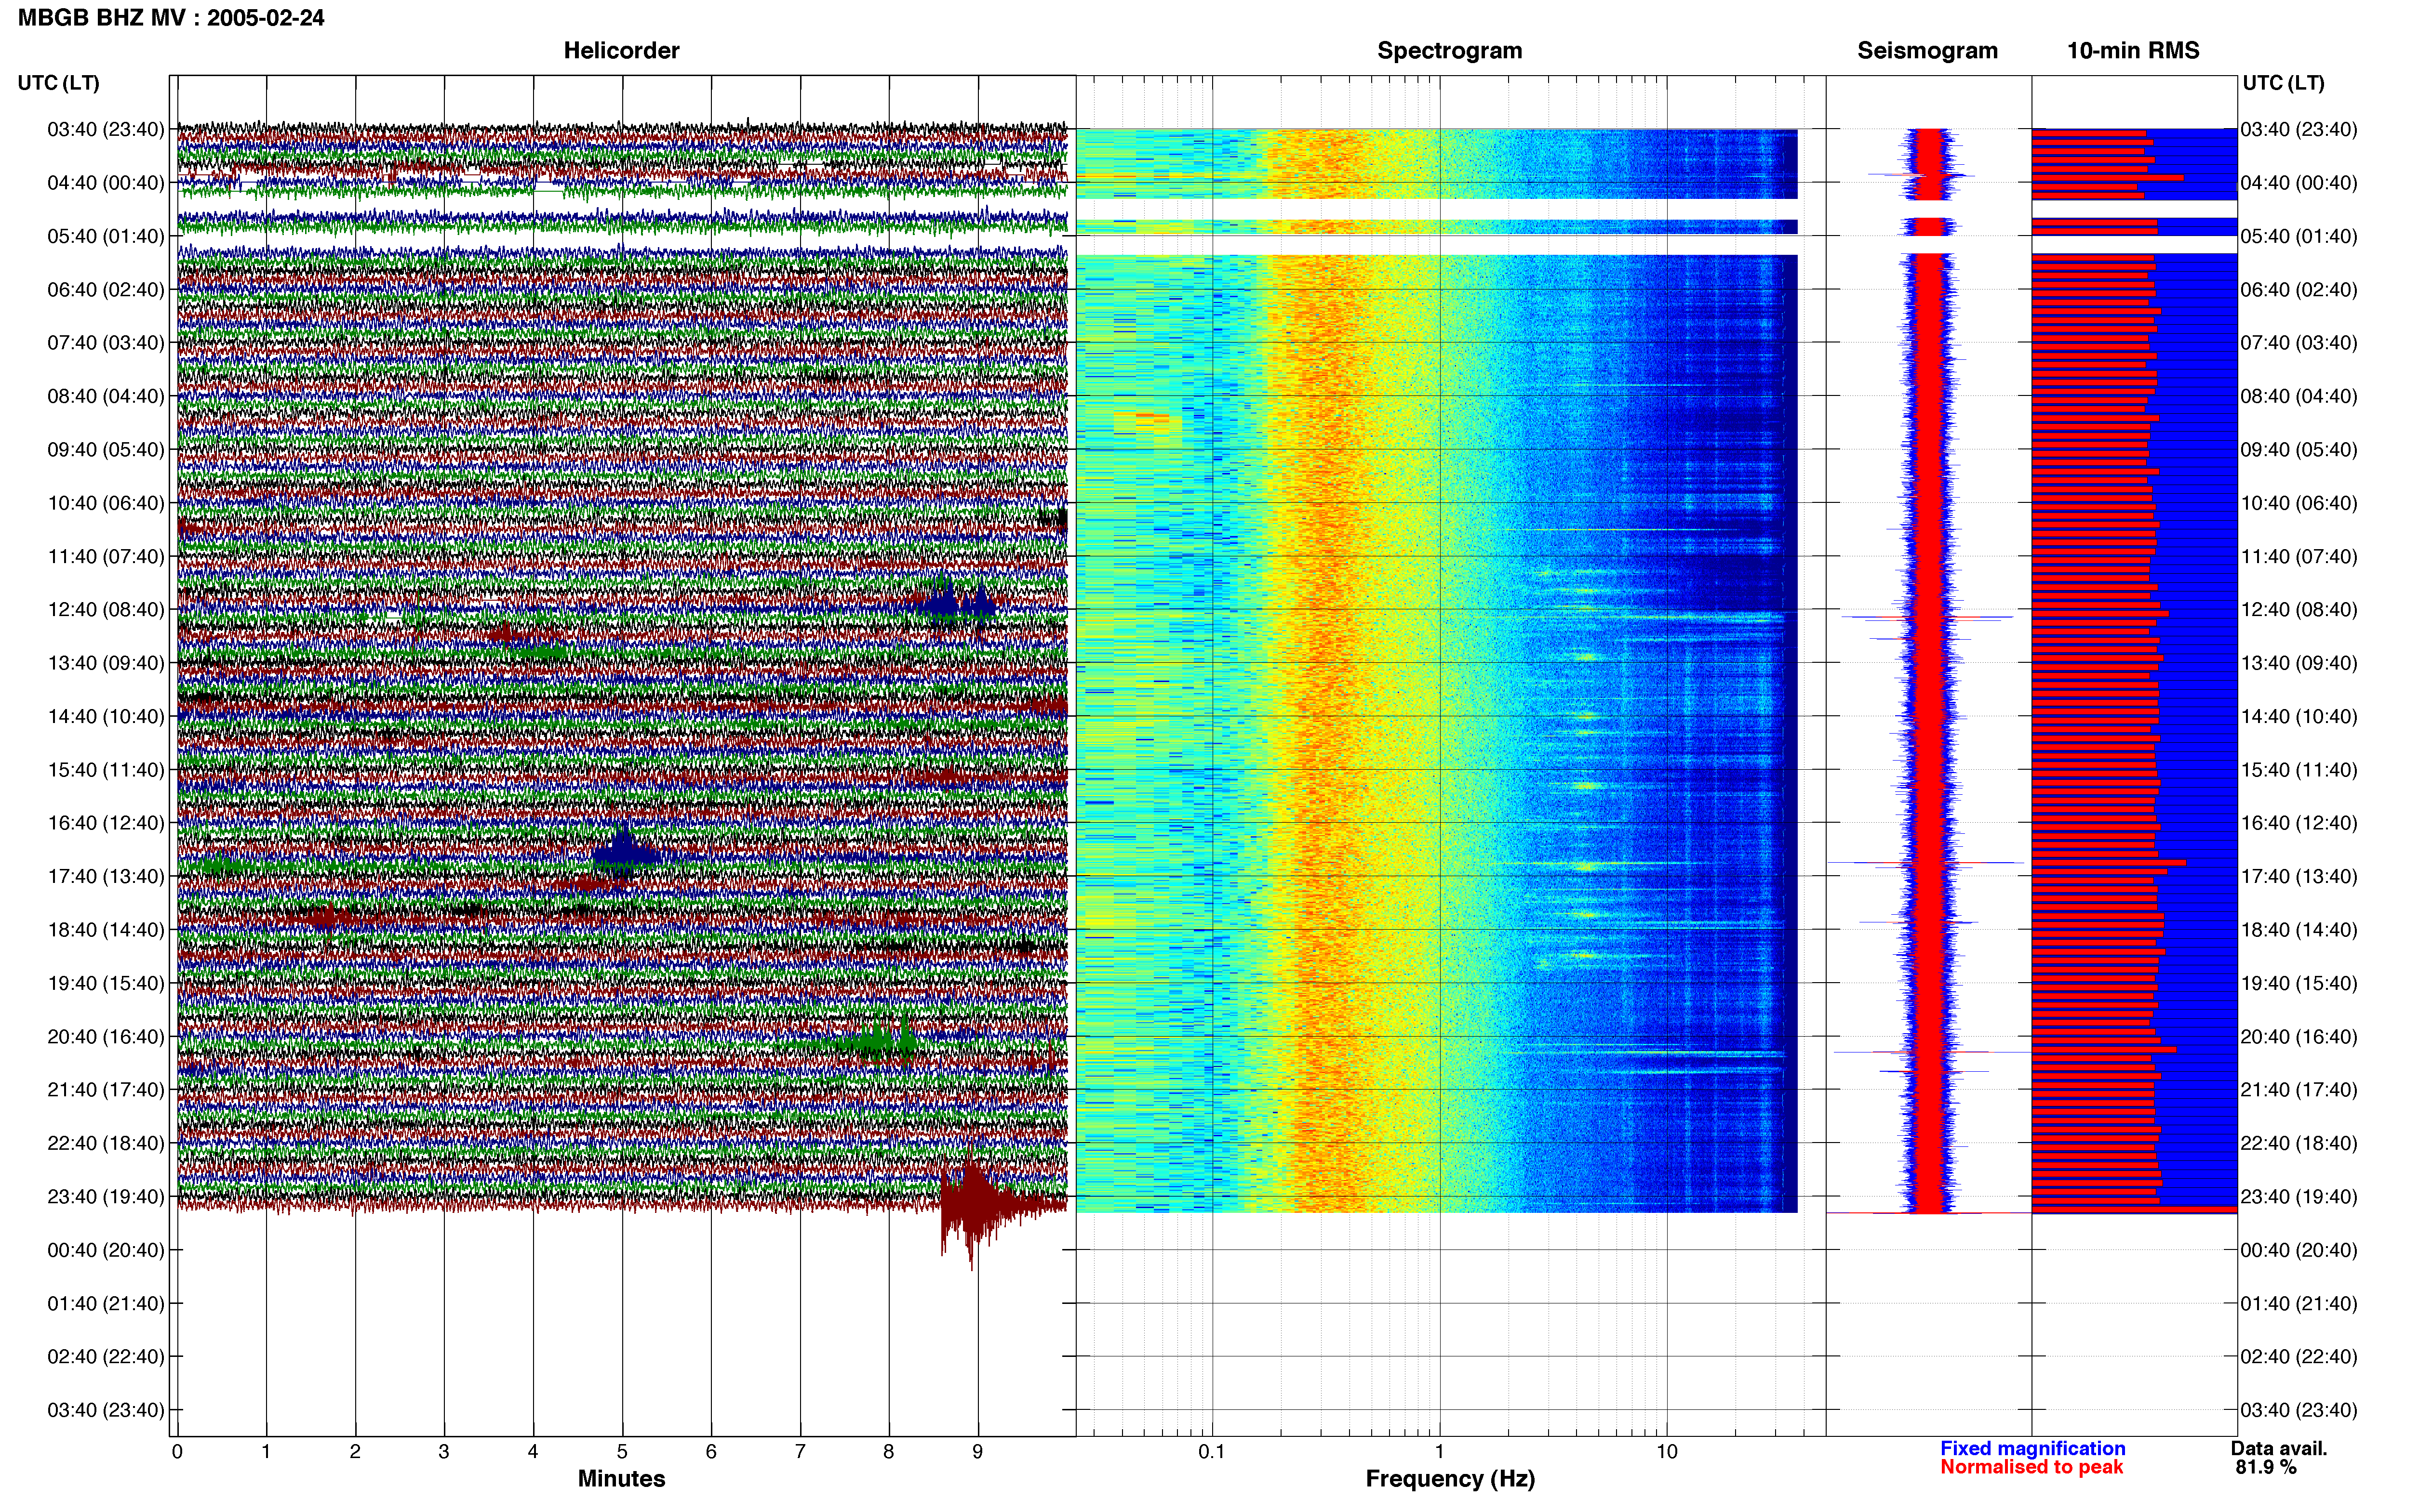
Task: Click left time label "19:40 (15:40)"
Action: (106, 983)
